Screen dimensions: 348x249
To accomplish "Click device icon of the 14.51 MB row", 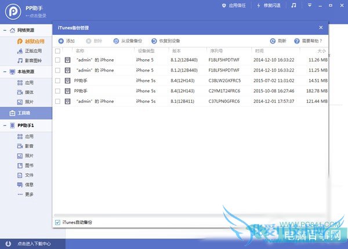I will tap(67, 81).
